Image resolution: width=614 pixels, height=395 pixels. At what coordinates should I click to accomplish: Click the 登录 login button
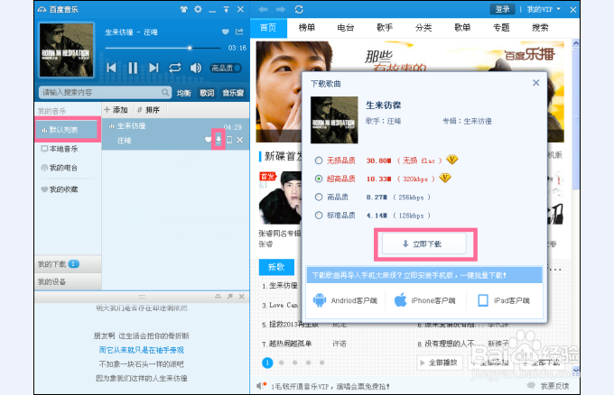[x=502, y=9]
